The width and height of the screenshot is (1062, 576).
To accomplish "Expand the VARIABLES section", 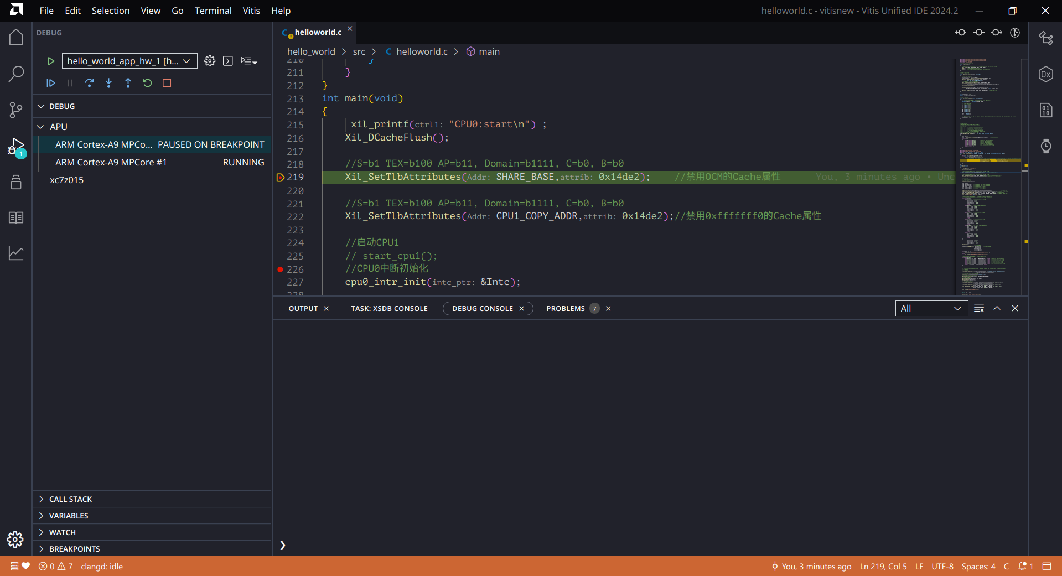I will click(x=69, y=516).
